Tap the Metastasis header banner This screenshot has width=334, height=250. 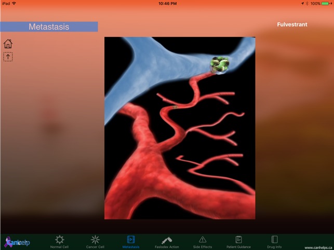(49, 26)
